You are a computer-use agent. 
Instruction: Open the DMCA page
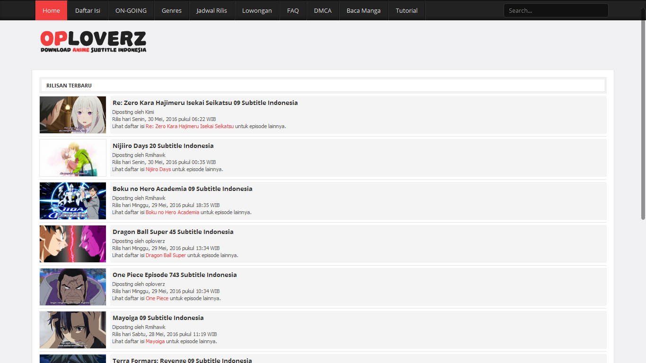coord(323,10)
